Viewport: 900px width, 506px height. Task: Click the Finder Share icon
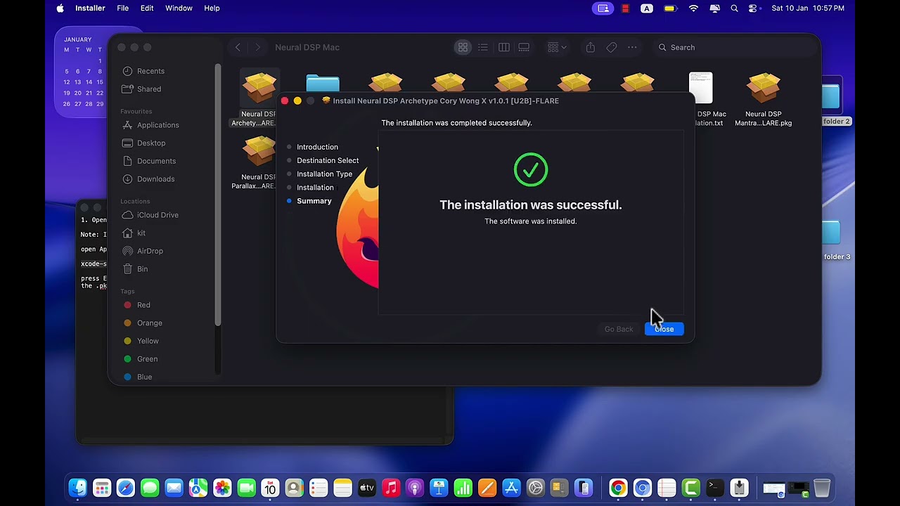(591, 47)
